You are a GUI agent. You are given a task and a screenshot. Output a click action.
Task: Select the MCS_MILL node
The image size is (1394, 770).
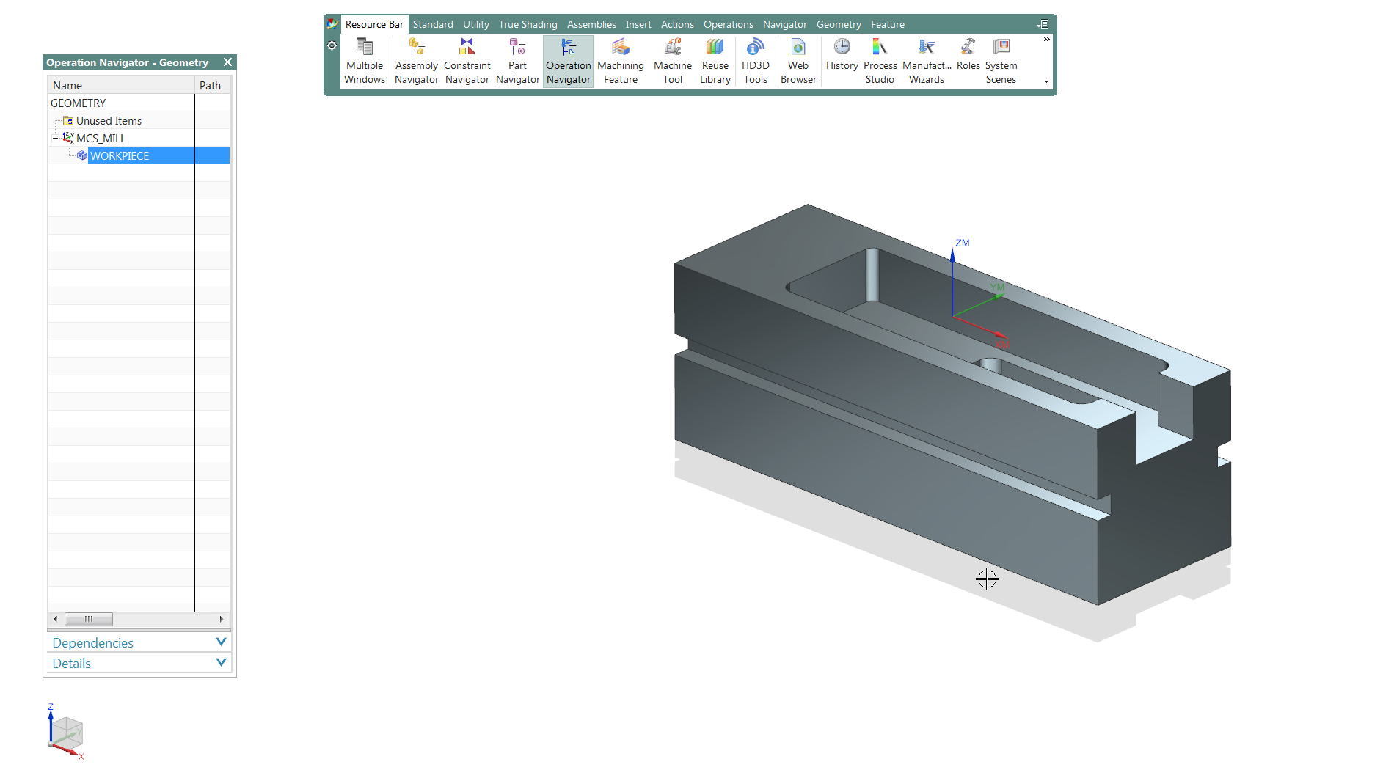point(101,138)
